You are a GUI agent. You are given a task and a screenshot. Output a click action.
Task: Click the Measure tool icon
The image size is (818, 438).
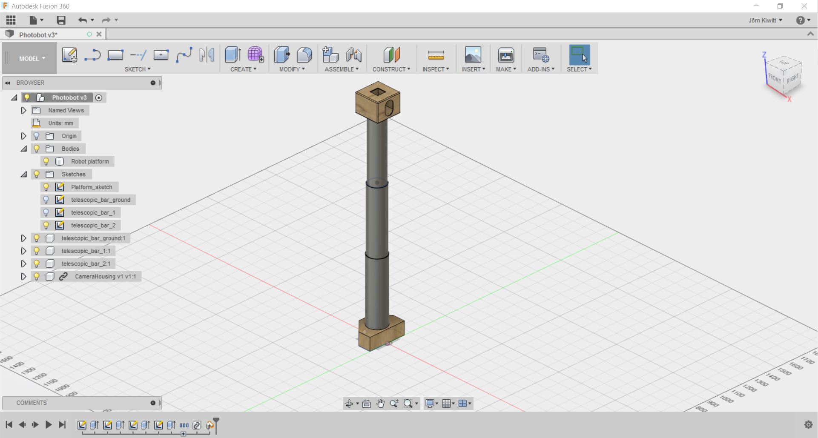click(436, 55)
